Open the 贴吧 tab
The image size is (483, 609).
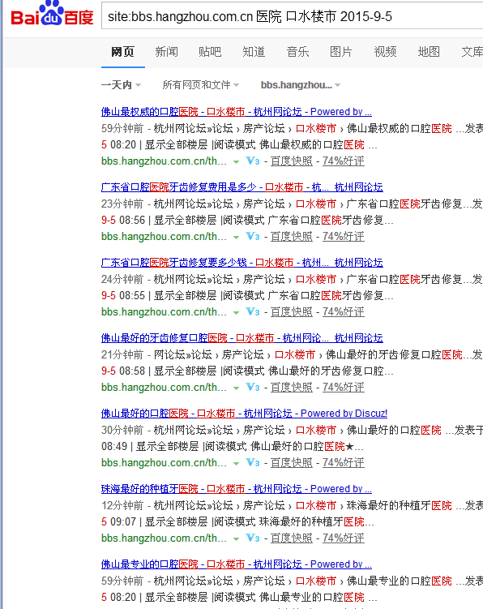point(210,52)
